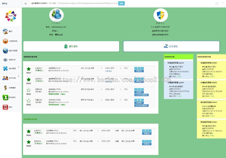Click the Accept Help blue hand button
This screenshot has width=226, height=158.
coord(171,46)
